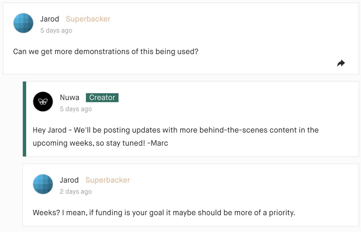The height and width of the screenshot is (232, 361).
Task: Click Jarod's blue avatar on the demonstrations comment
Action: click(23, 23)
